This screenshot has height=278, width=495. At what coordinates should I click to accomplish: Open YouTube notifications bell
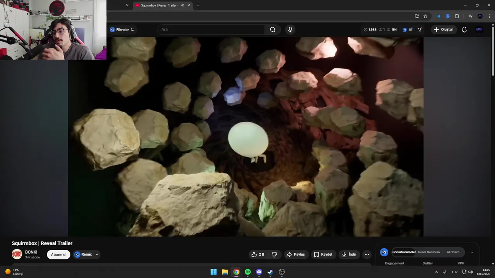click(x=464, y=30)
